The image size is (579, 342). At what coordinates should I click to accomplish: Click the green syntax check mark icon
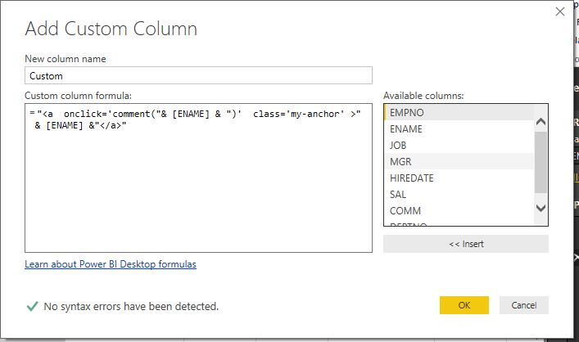pyautogui.click(x=33, y=306)
